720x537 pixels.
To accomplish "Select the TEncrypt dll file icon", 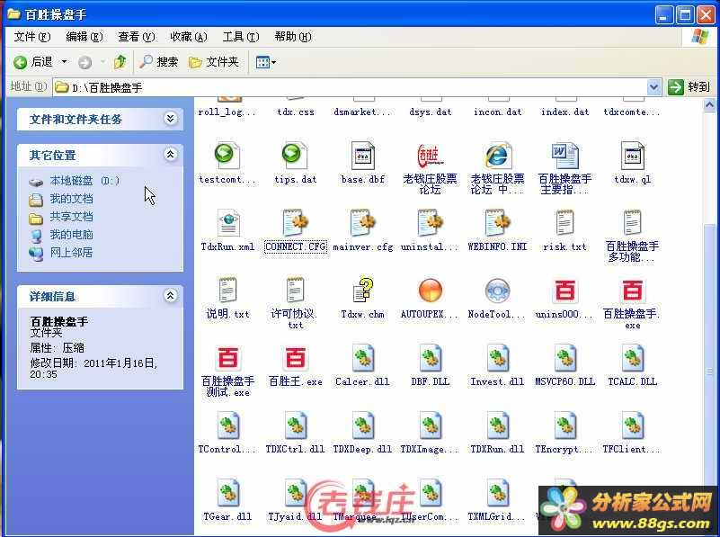I will tap(565, 425).
